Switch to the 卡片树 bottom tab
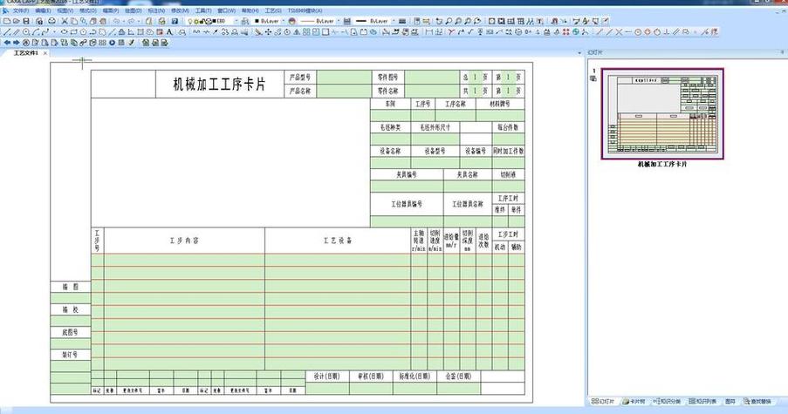788x414 pixels. pos(634,402)
